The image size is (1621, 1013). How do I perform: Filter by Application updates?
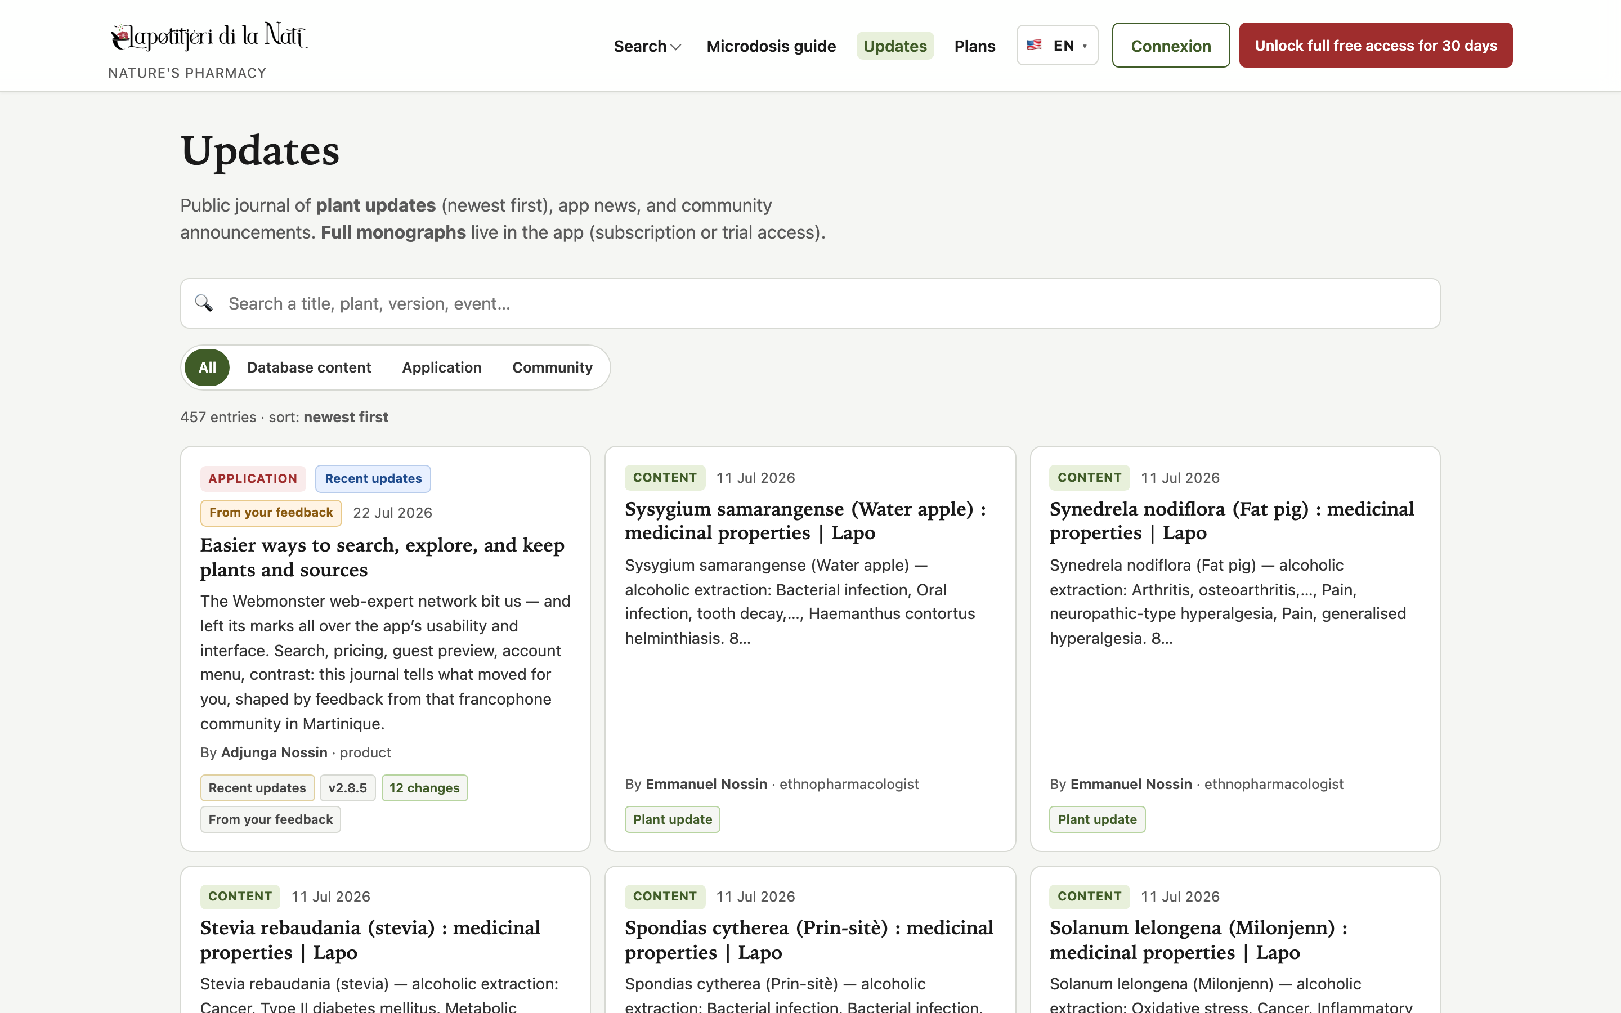[x=441, y=367]
